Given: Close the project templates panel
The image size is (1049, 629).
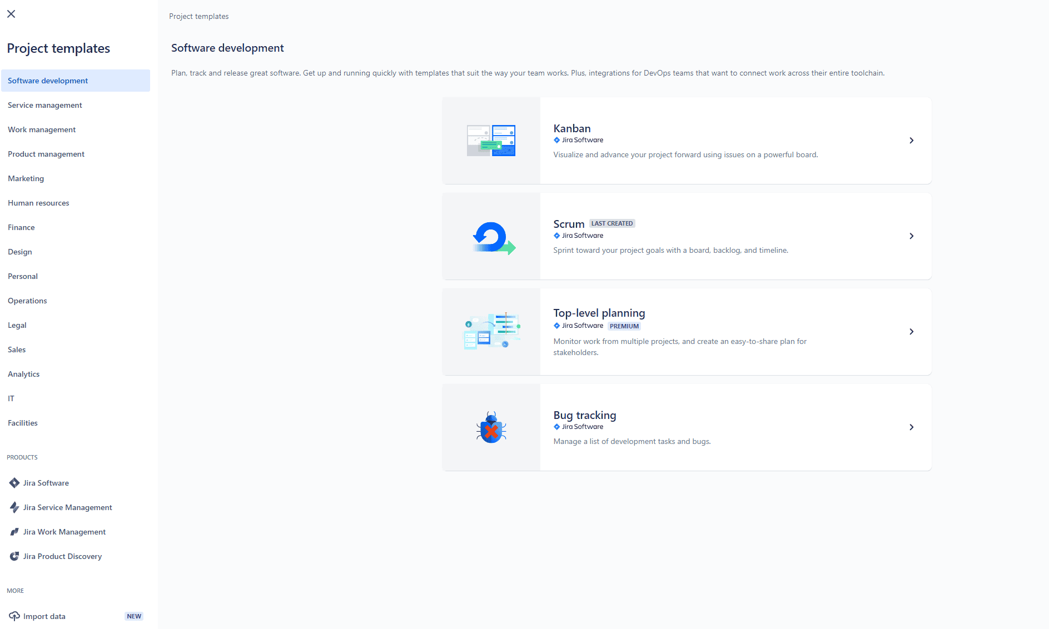Looking at the screenshot, I should [x=11, y=14].
